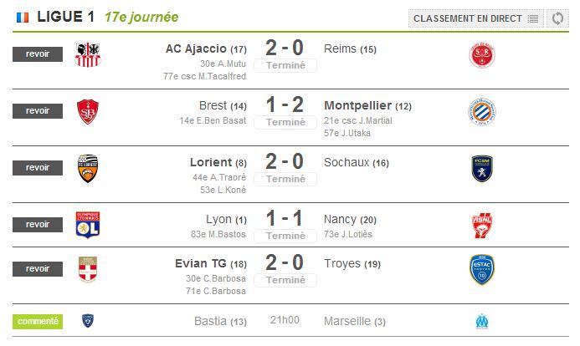580x346 pixels.
Task: Open the commenté button for Bastia match
Action: pyautogui.click(x=38, y=322)
